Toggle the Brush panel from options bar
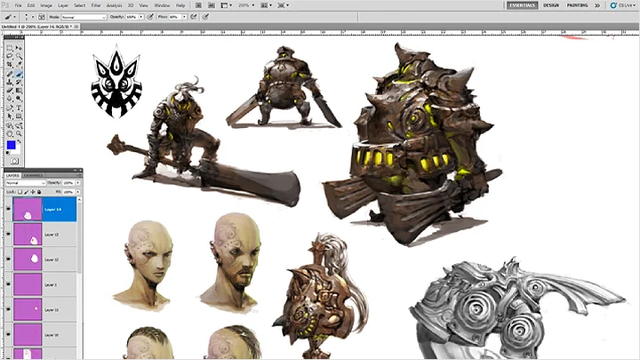Image resolution: width=640 pixels, height=360 pixels. [x=42, y=17]
